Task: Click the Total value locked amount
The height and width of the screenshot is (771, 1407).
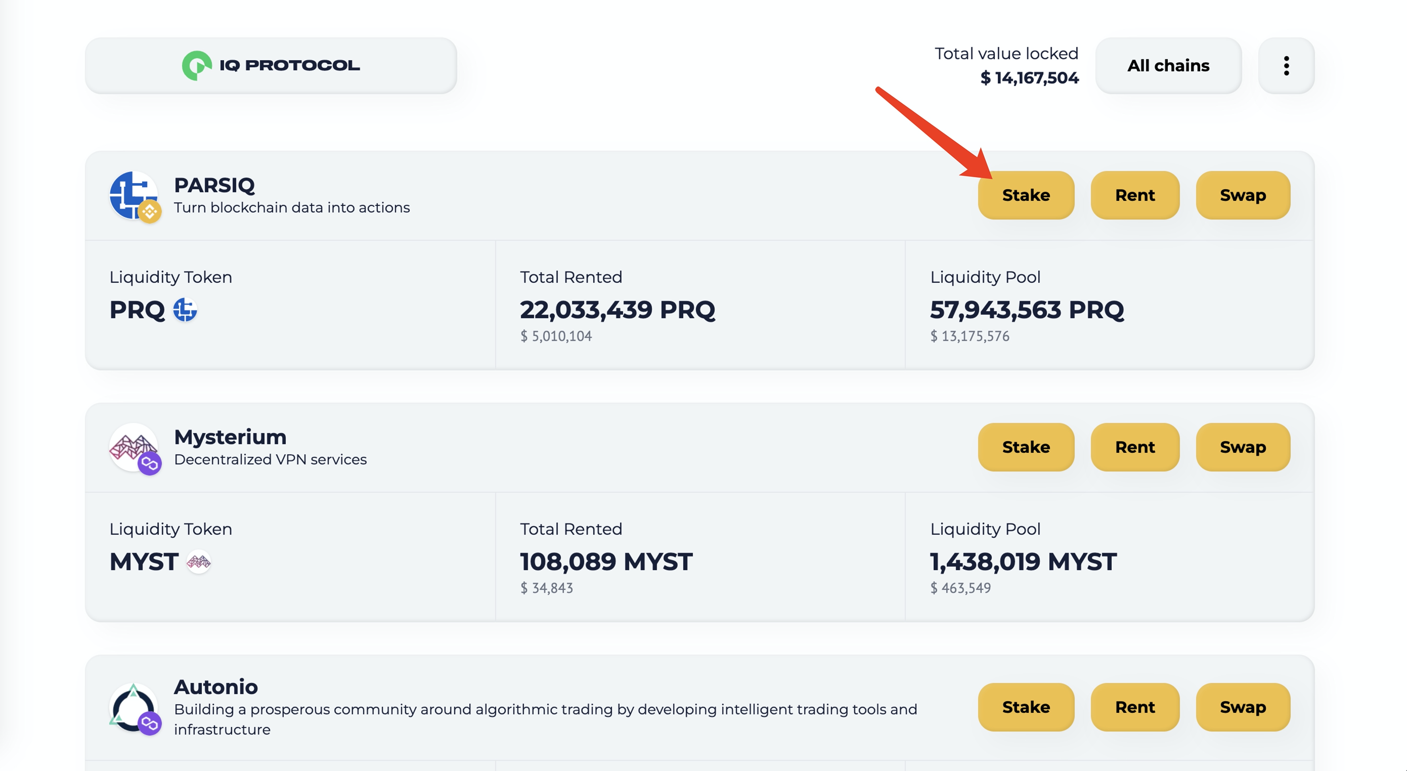Action: pos(1029,78)
